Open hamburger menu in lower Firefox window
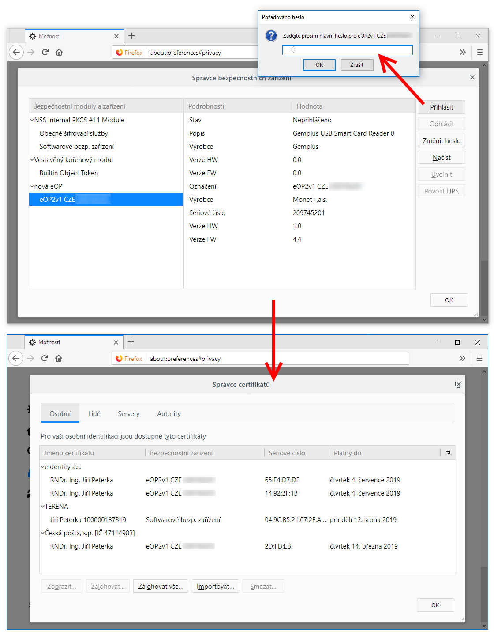Viewport: 494px width, 636px height. tap(479, 358)
